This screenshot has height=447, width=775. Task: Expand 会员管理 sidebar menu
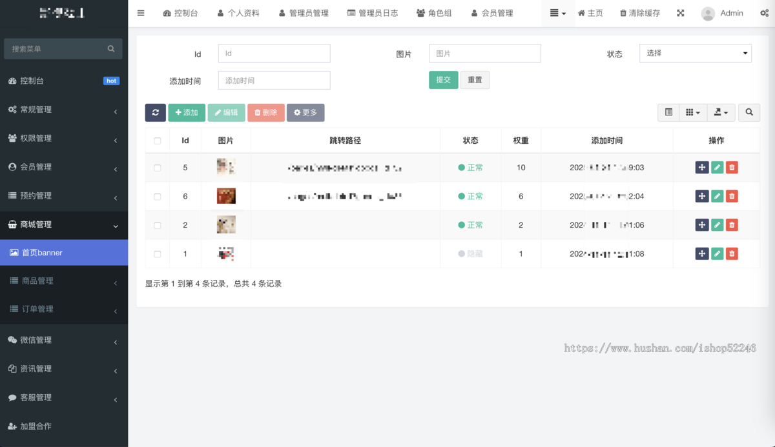tap(64, 167)
